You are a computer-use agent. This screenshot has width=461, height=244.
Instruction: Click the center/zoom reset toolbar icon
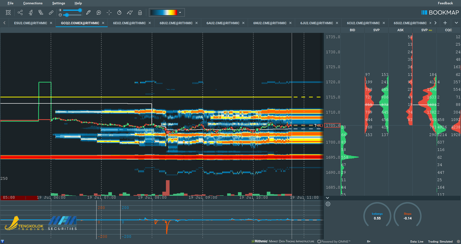pyautogui.click(x=8, y=13)
